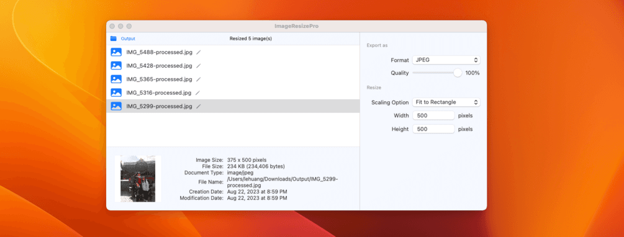Click the blue Output folder icon

[x=114, y=38]
